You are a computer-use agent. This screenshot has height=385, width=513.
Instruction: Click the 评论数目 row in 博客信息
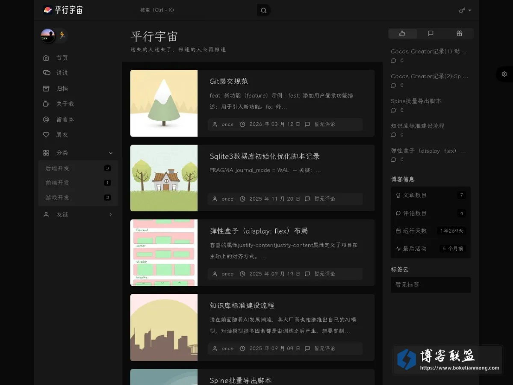430,213
